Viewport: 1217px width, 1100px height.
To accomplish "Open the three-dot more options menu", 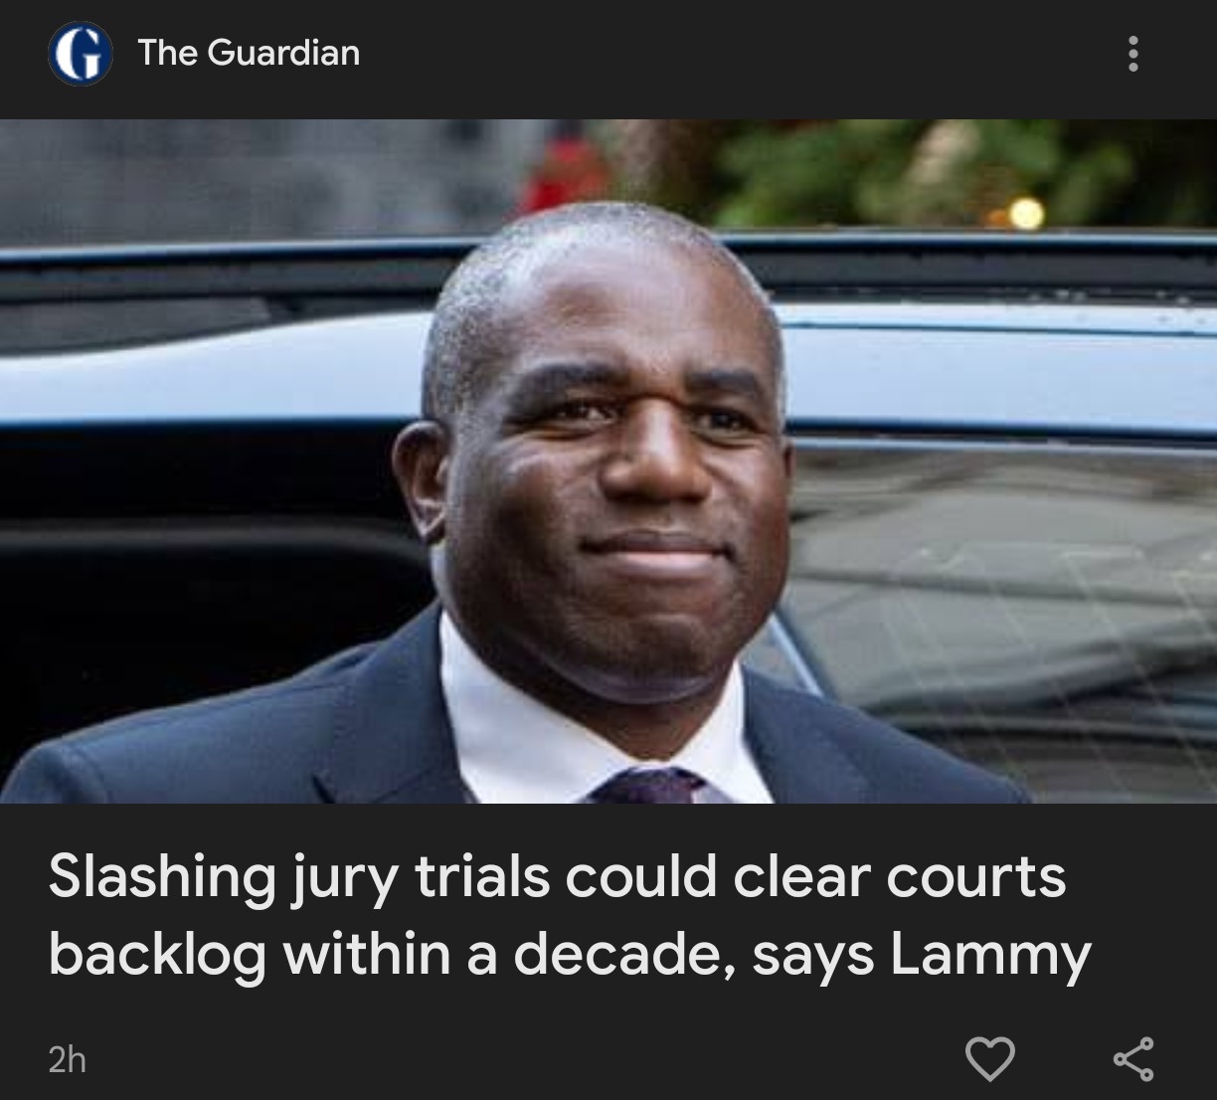I will click(1132, 54).
